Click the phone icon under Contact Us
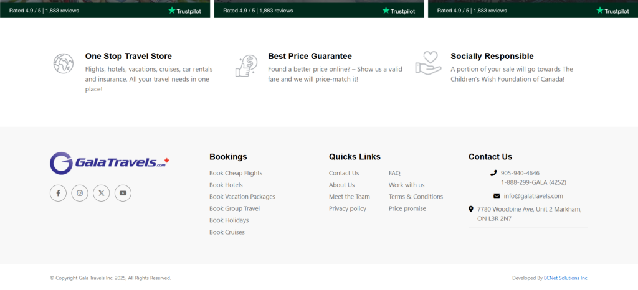The width and height of the screenshot is (638, 290). click(493, 173)
